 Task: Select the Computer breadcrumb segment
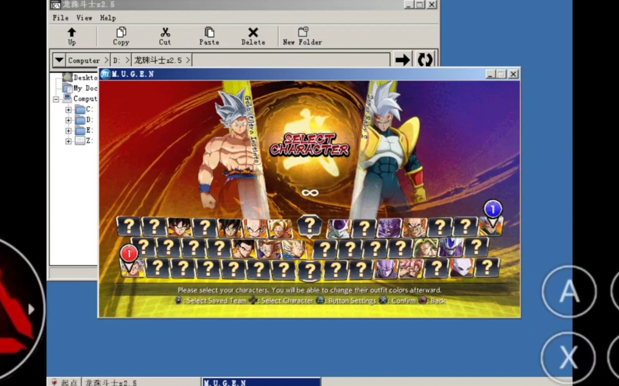click(x=84, y=60)
